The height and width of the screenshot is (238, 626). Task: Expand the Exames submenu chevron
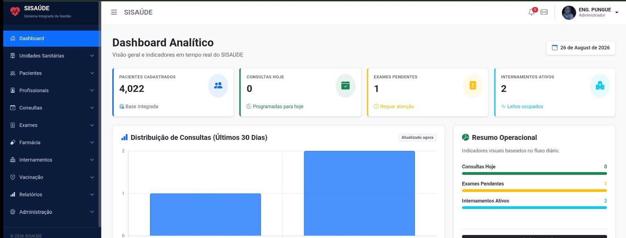pyautogui.click(x=92, y=125)
